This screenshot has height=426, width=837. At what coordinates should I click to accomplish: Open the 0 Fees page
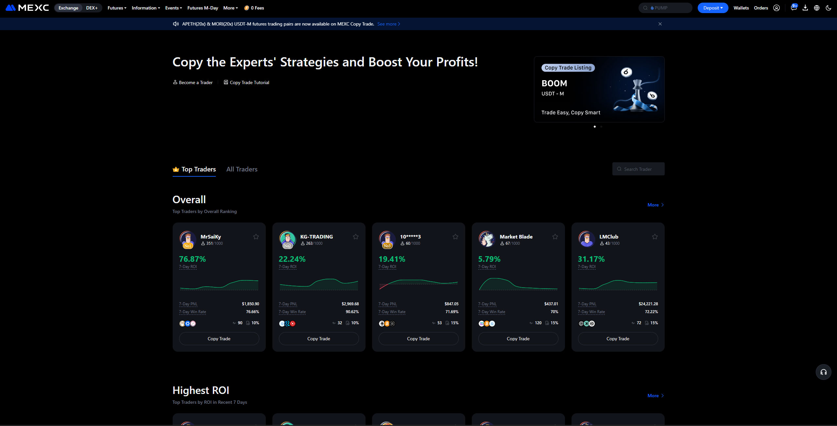pos(254,8)
